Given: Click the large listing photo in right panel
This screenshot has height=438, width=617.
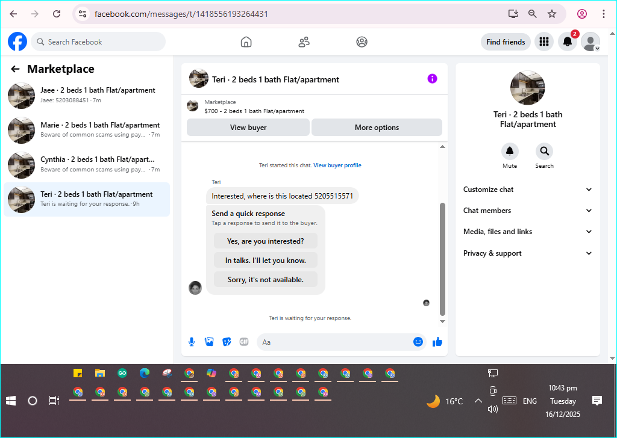Looking at the screenshot, I should click(x=527, y=88).
